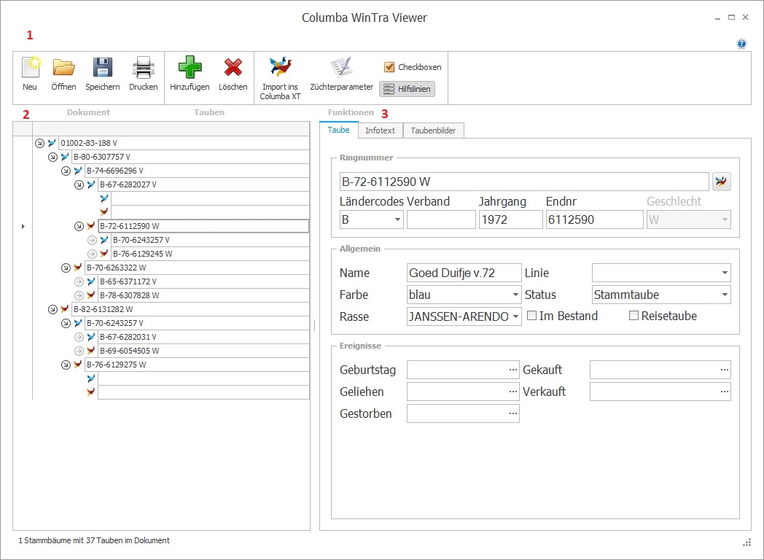Open Züchterparameter settings icon
Screen dimensions: 764x560
pyautogui.click(x=341, y=68)
